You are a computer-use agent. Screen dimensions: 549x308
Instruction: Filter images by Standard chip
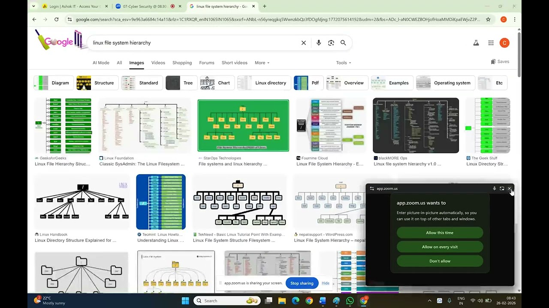pyautogui.click(x=142, y=83)
